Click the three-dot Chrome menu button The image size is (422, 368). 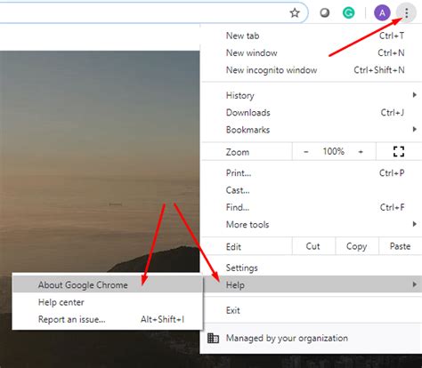point(407,12)
